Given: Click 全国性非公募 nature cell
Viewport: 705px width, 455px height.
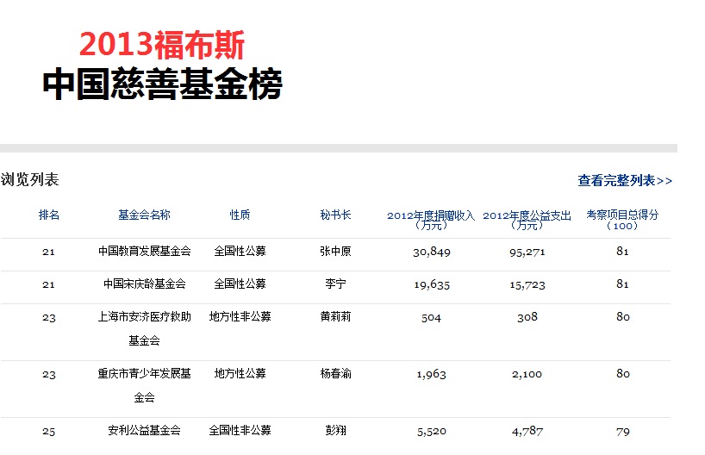Looking at the screenshot, I should (240, 430).
